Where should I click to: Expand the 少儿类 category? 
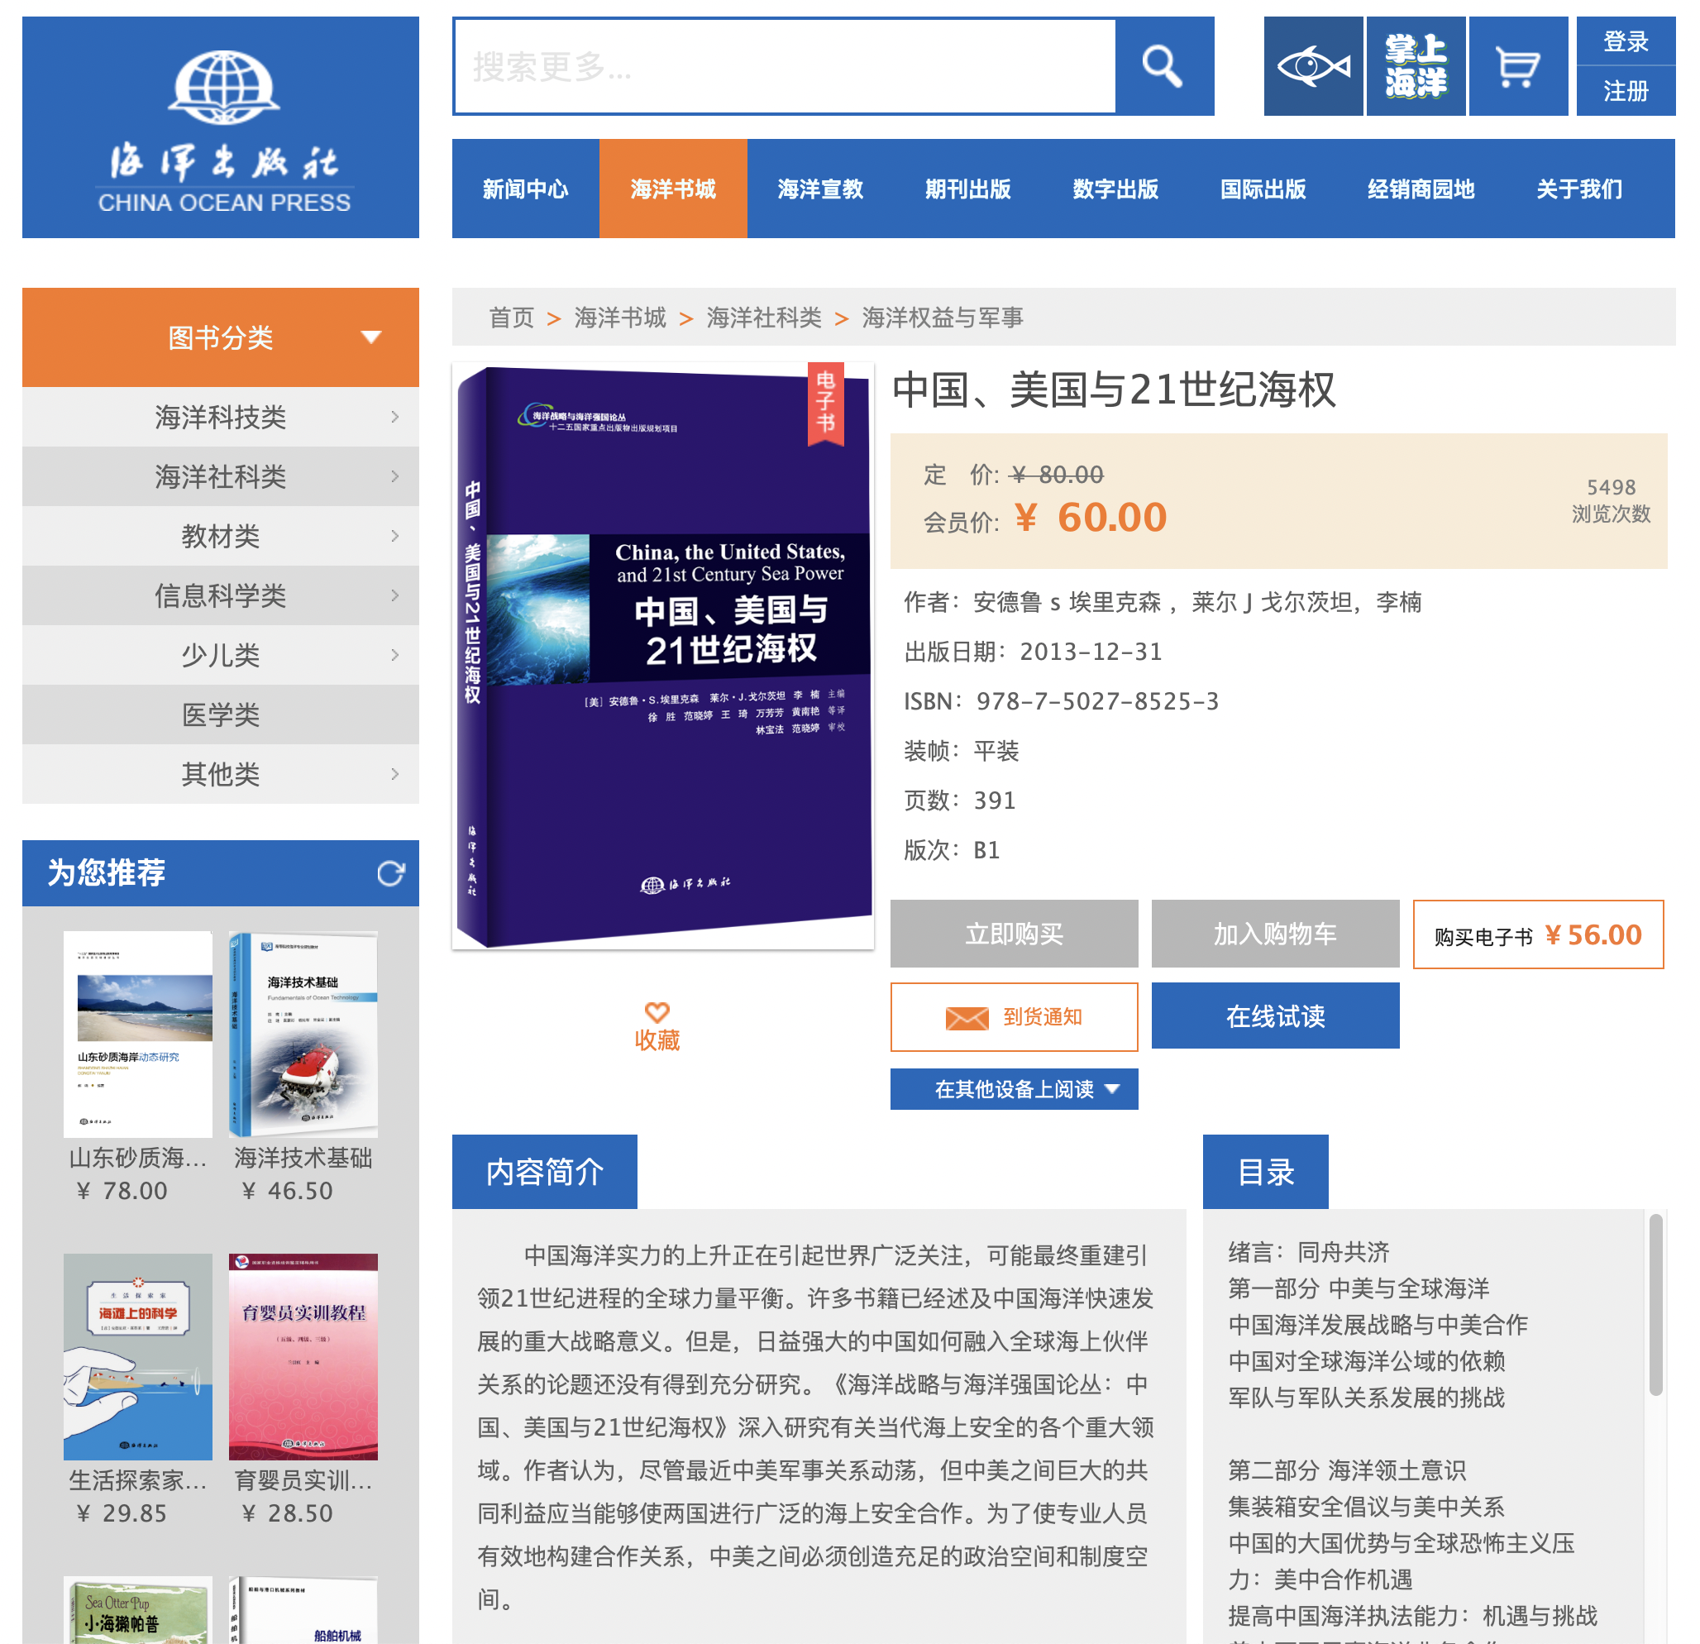(x=220, y=655)
